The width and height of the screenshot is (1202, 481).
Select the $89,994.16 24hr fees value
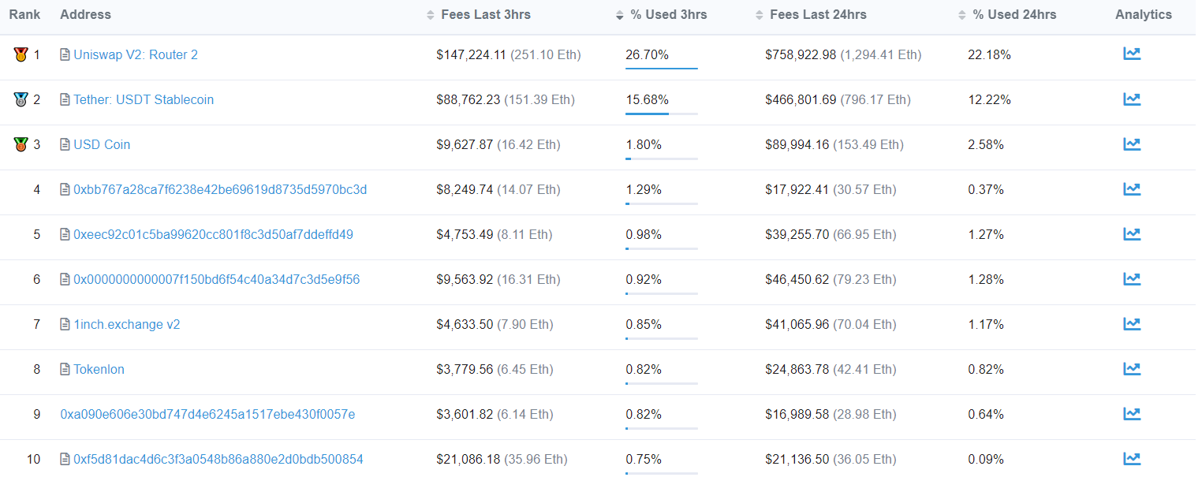pyautogui.click(x=797, y=144)
